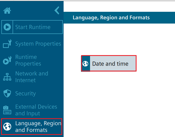Click the External Devices camera-keyboard icon
This screenshot has height=137, width=175.
7,110
